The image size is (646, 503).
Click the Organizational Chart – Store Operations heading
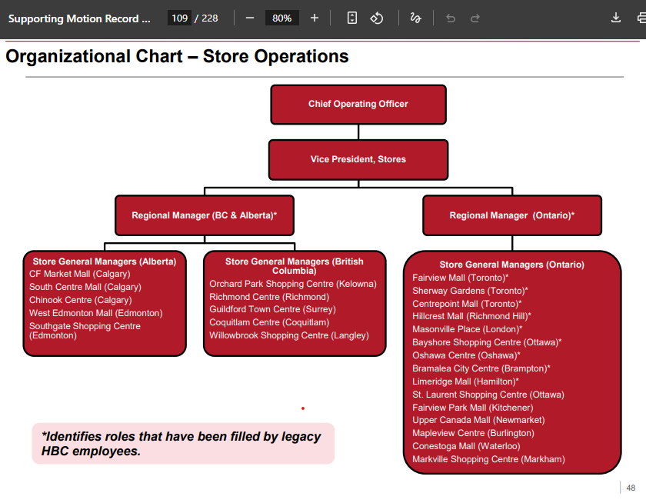click(177, 56)
